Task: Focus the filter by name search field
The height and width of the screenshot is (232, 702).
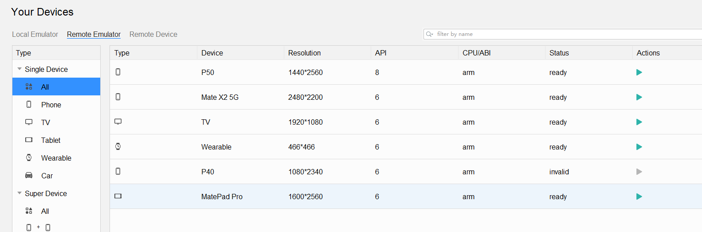Action: [x=563, y=34]
